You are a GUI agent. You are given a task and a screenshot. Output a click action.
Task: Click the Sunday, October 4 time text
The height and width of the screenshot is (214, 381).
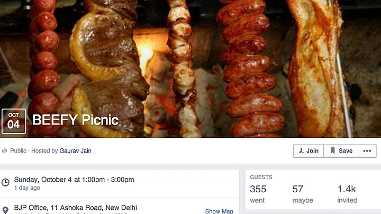click(74, 180)
